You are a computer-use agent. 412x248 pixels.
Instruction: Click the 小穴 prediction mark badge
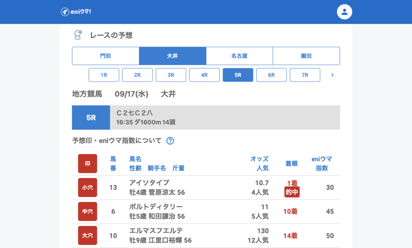pos(87,187)
